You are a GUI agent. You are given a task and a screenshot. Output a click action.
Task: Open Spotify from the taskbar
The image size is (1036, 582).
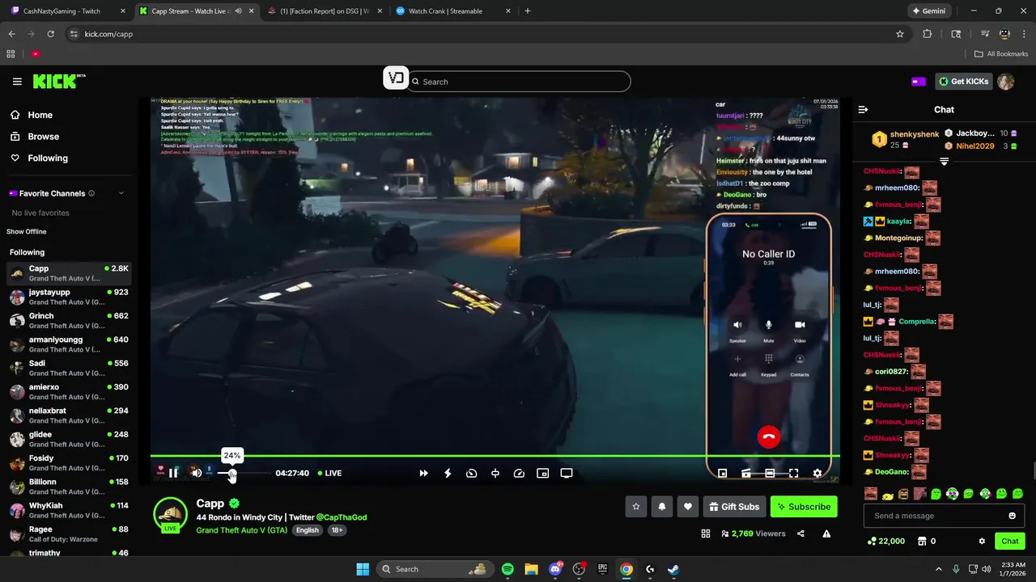[x=507, y=569]
